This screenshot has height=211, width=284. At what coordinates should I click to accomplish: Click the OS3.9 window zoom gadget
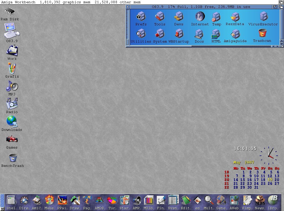pos(275,7)
